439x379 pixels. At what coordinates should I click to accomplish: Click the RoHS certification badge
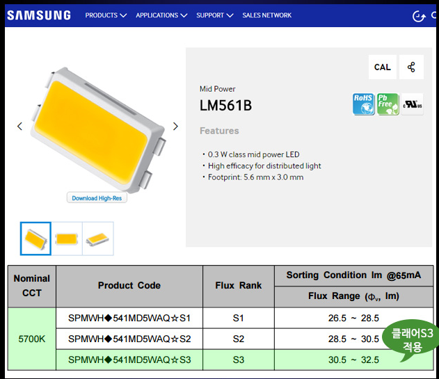click(x=363, y=104)
